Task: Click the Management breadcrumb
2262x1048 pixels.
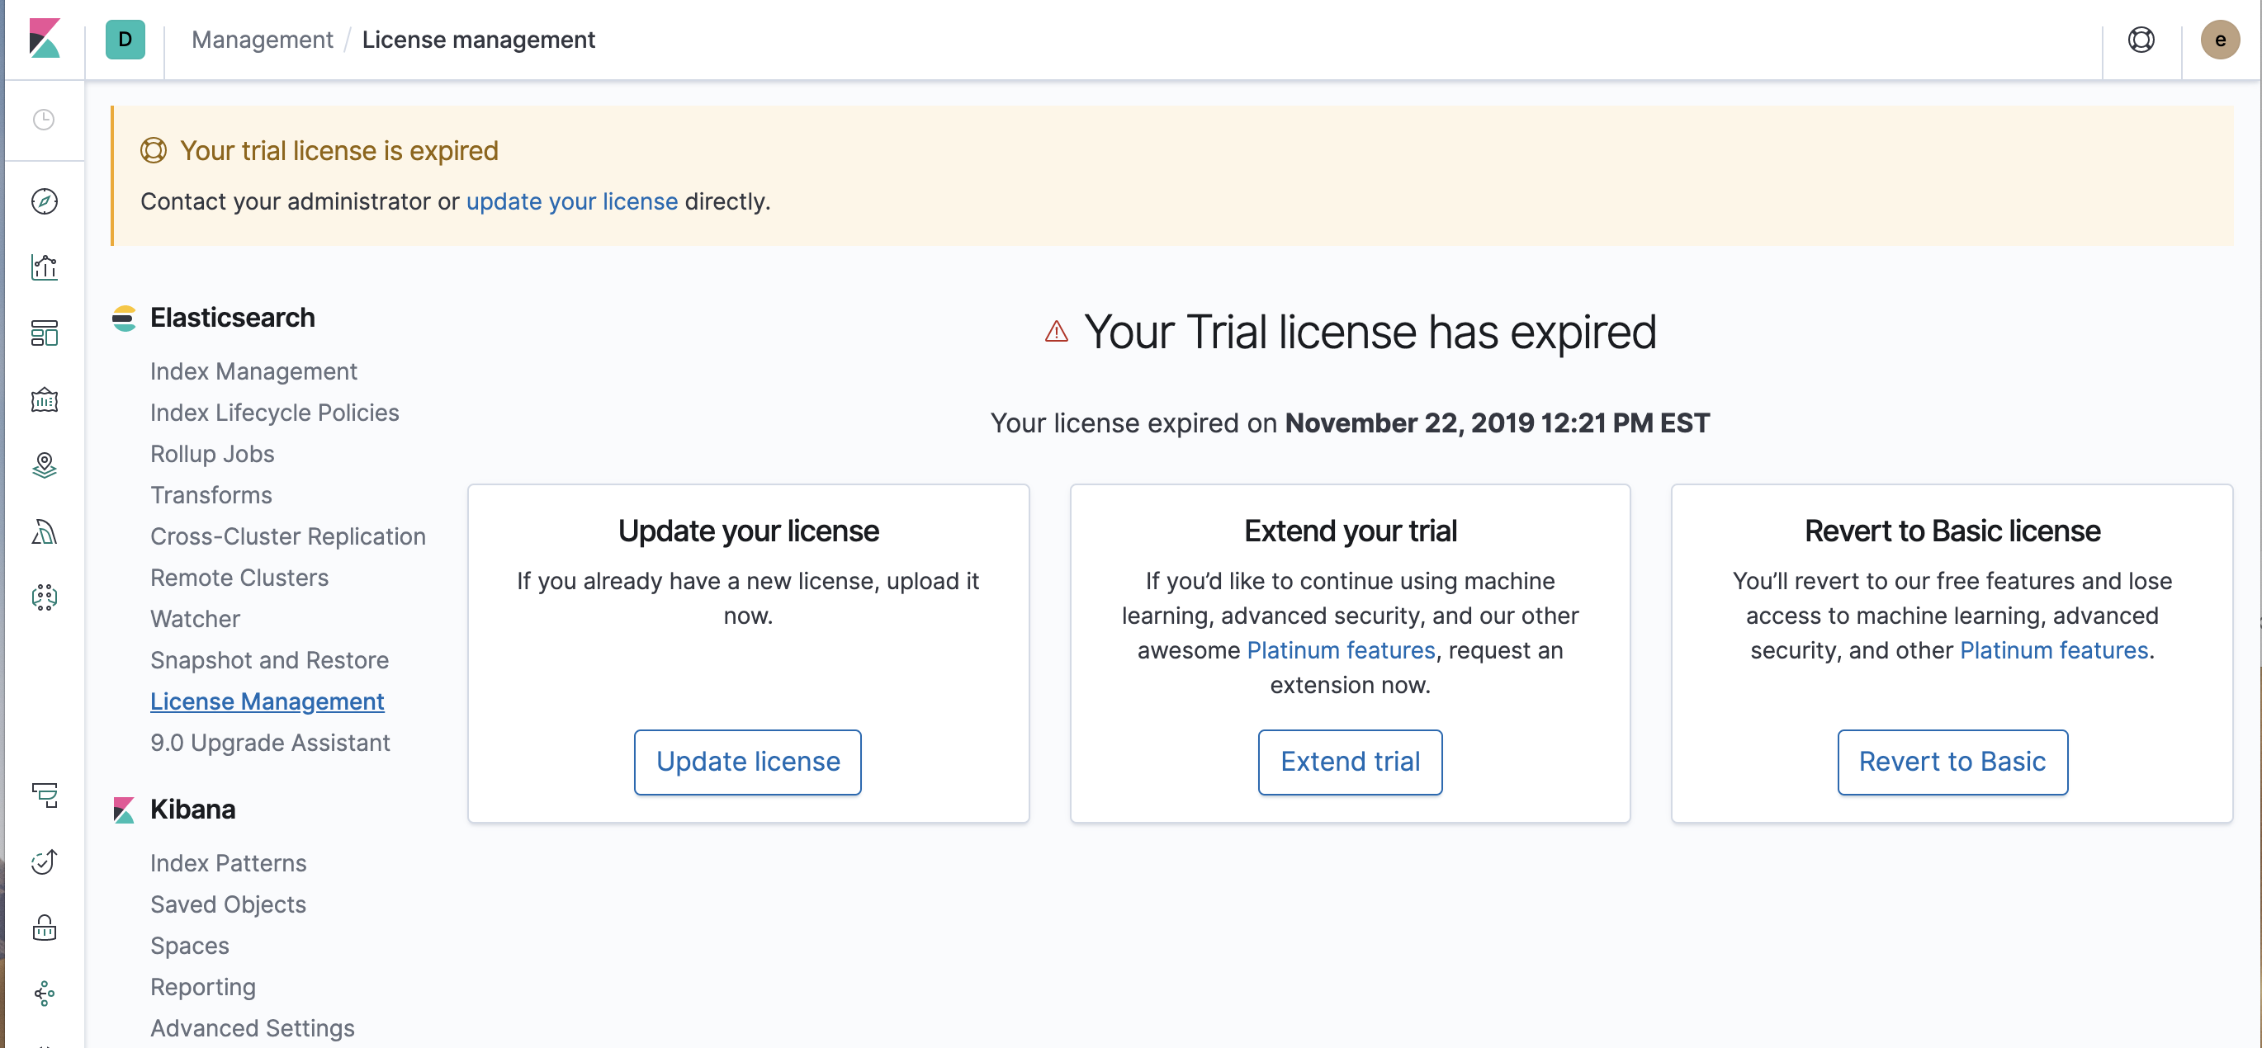Action: tap(262, 40)
